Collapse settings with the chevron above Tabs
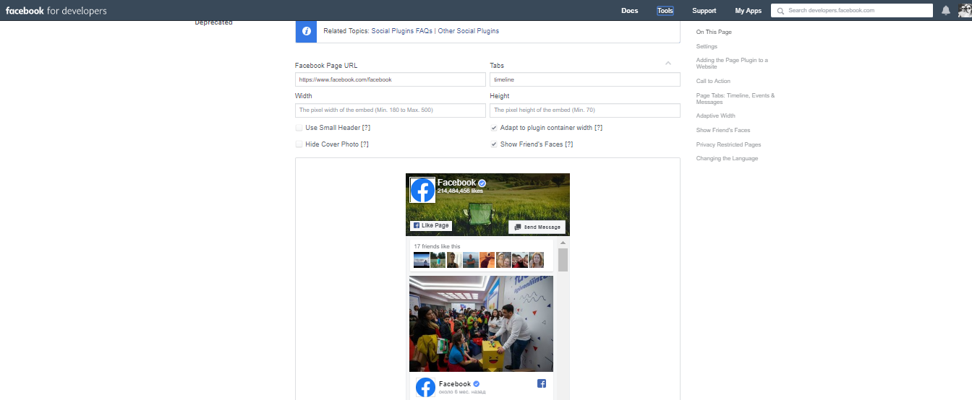This screenshot has width=972, height=400. 668,64
